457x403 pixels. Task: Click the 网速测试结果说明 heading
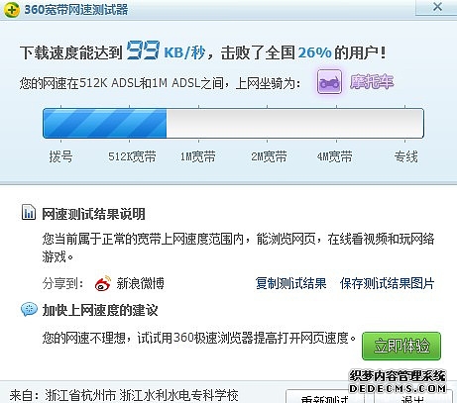93,214
